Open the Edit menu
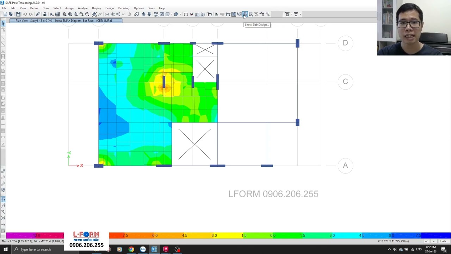451x254 pixels. point(13,8)
